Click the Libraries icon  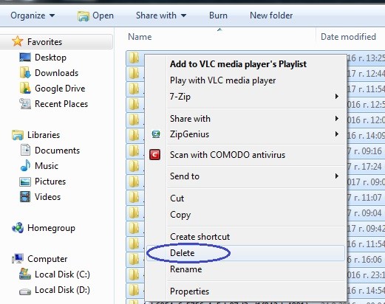tap(18, 135)
